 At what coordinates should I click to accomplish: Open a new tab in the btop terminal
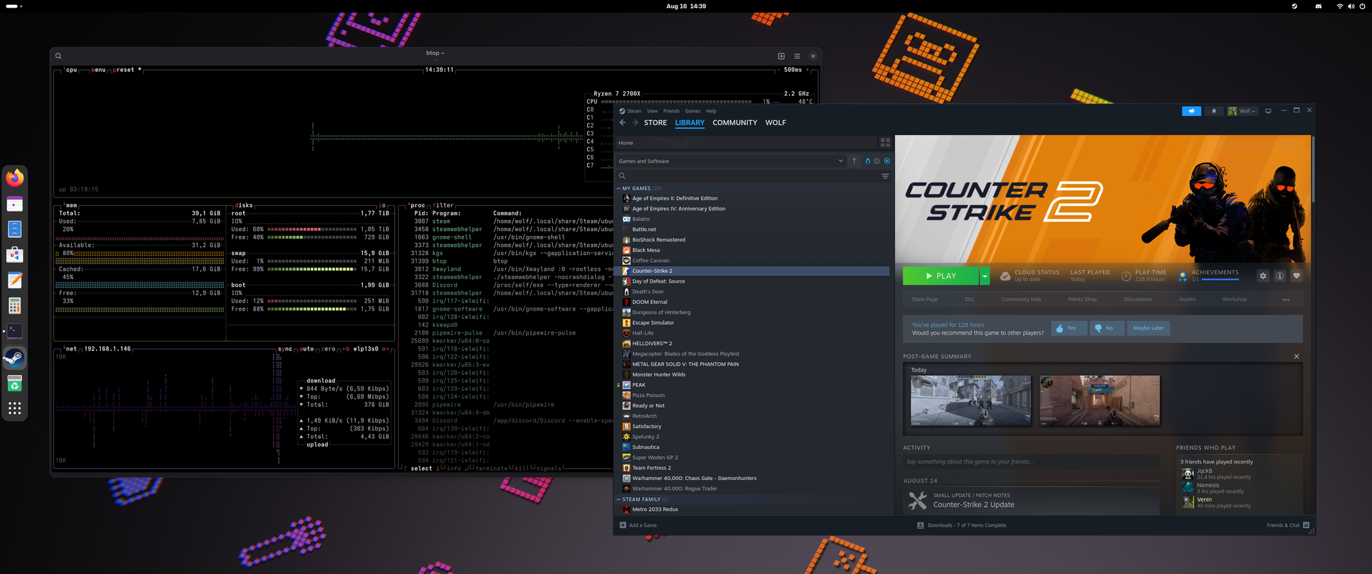(x=781, y=56)
